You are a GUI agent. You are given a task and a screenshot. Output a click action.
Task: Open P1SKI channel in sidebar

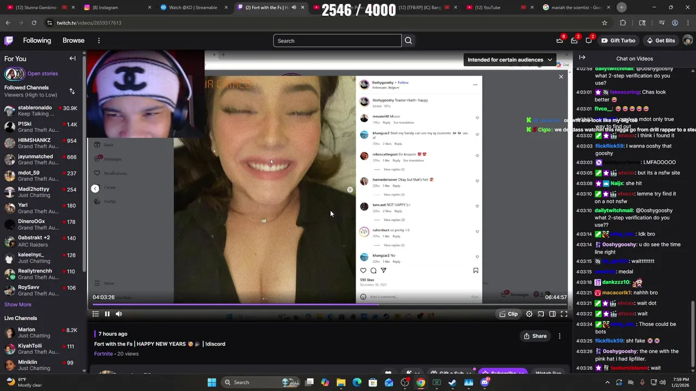[41, 127]
